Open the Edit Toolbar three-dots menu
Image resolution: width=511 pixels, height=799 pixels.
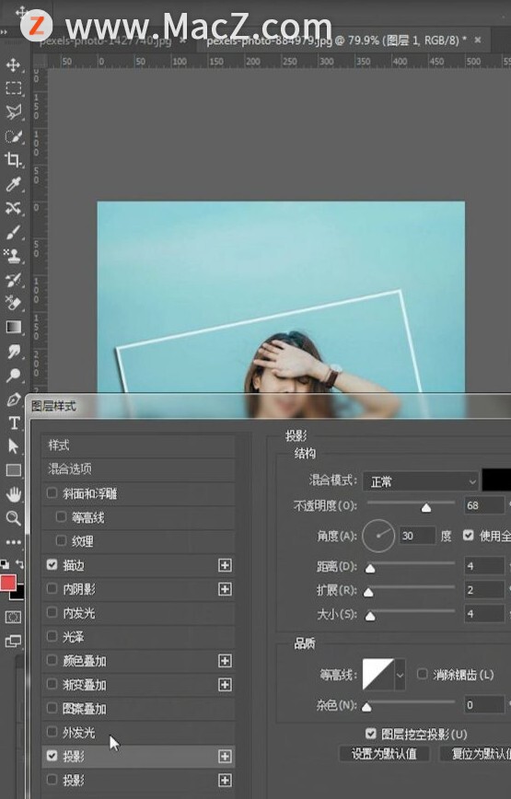(13, 541)
